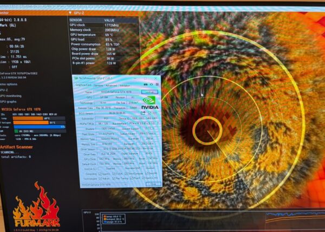The image size is (325, 232).
Task: Click the 'NVIDIA GeForce GTX 1070' orange heading
Action: pos(21,109)
